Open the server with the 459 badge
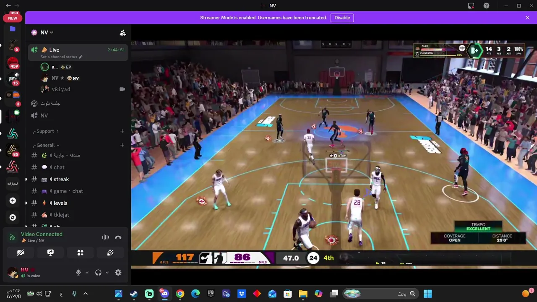The width and height of the screenshot is (537, 302). pyautogui.click(x=13, y=63)
